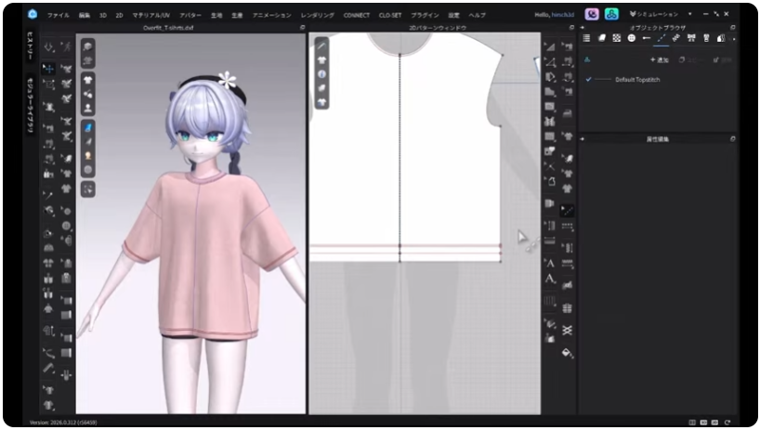This screenshot has height=430, width=760.
Task: Open the レンダリング menu
Action: (318, 16)
